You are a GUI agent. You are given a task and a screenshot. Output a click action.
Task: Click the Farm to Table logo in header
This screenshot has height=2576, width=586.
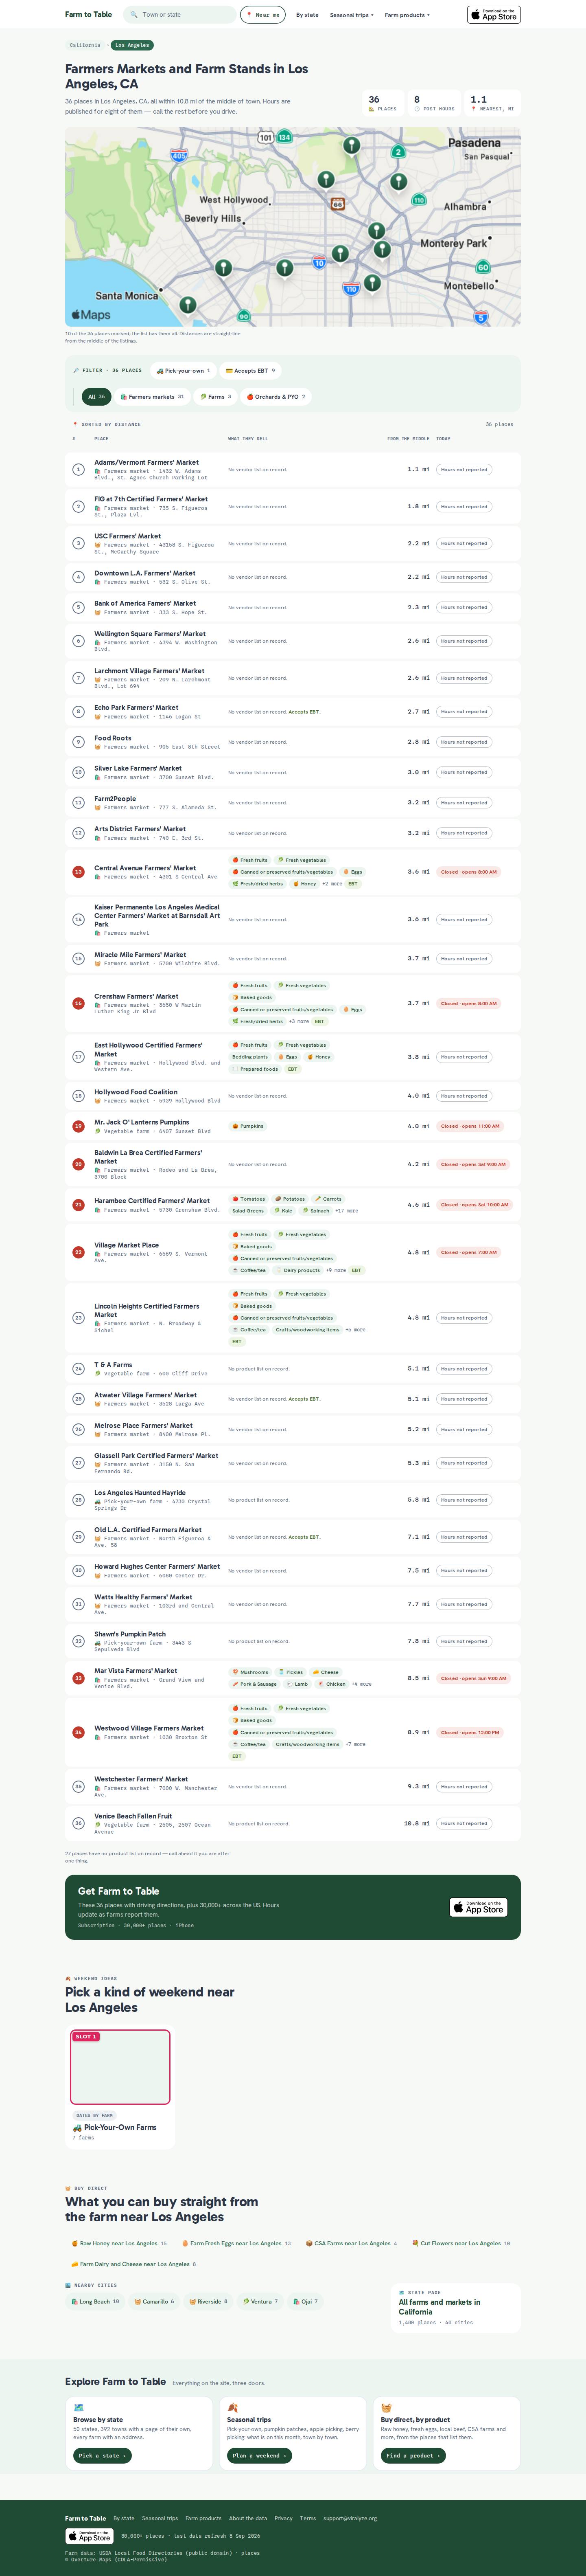(88, 15)
